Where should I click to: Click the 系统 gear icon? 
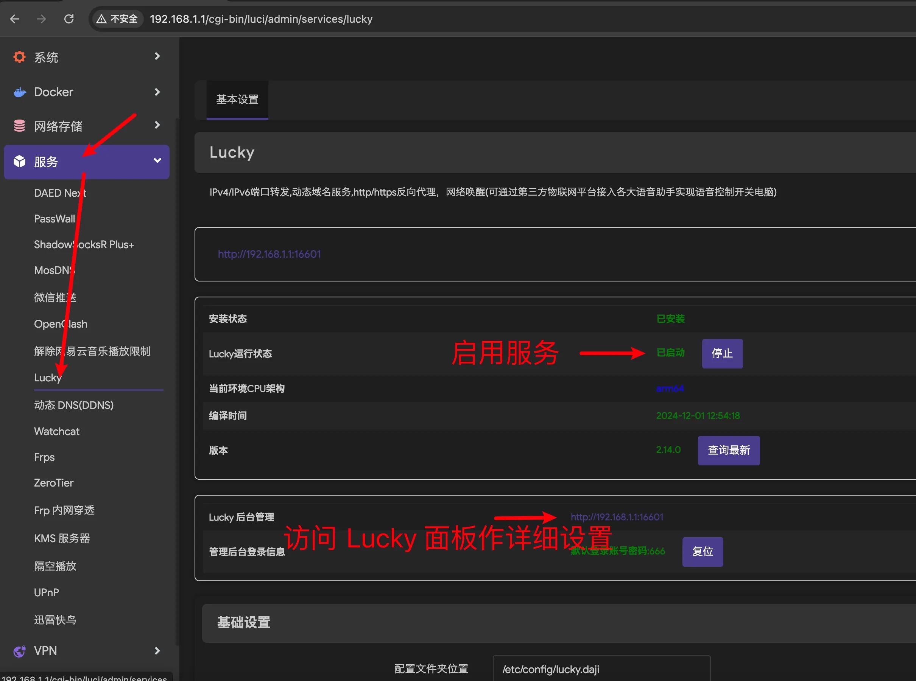pos(19,57)
